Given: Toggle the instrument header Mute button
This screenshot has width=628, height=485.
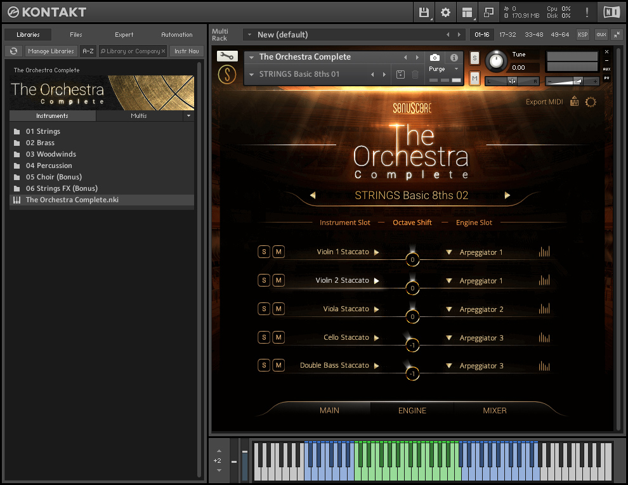Looking at the screenshot, I should 474,78.
